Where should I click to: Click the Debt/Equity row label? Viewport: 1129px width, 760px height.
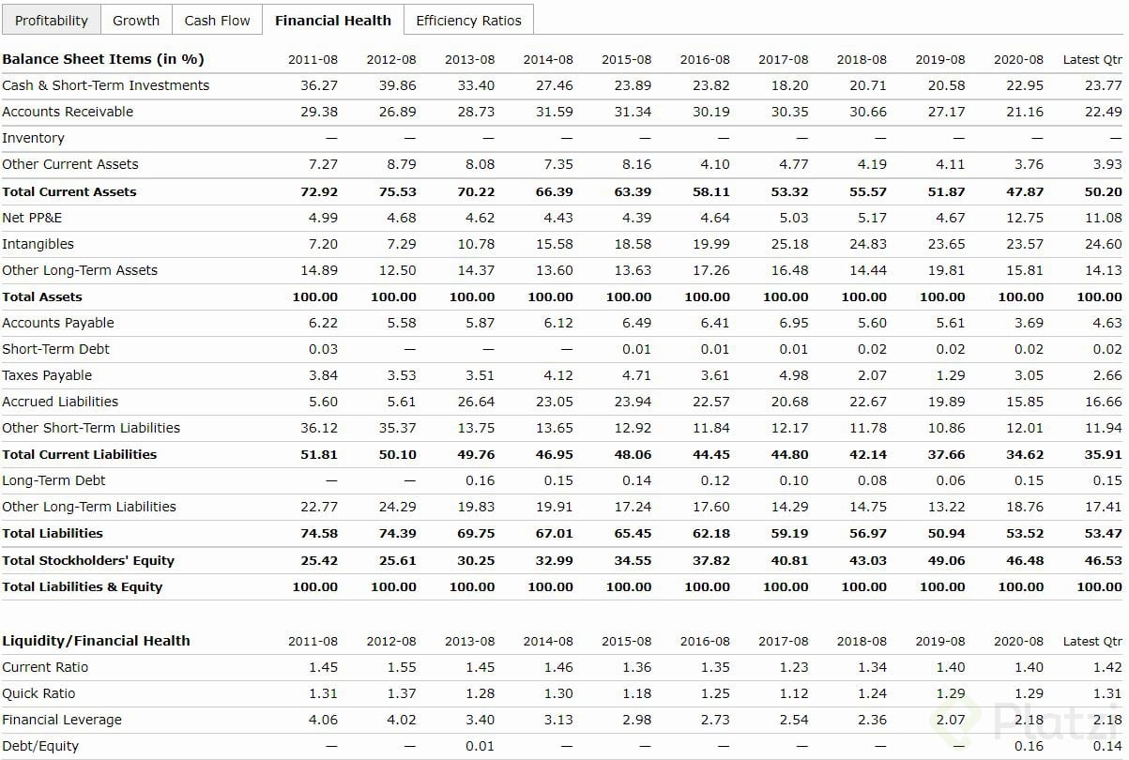[40, 746]
